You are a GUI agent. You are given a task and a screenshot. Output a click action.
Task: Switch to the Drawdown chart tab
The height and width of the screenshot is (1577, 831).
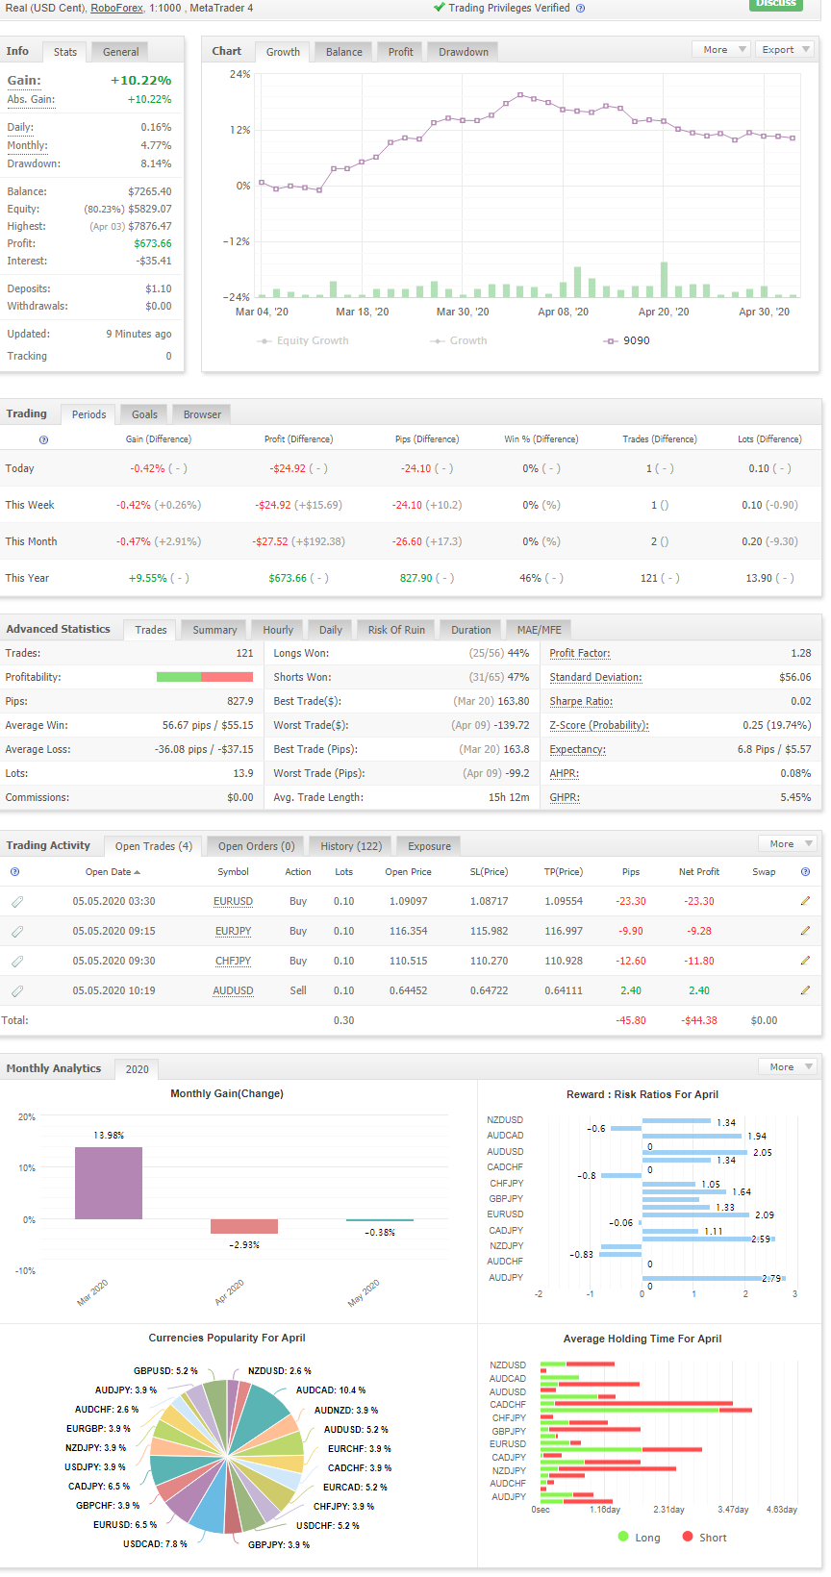[464, 52]
